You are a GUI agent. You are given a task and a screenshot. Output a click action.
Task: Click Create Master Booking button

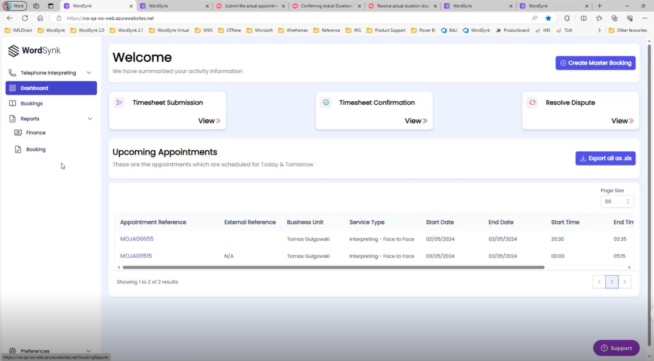coord(595,63)
